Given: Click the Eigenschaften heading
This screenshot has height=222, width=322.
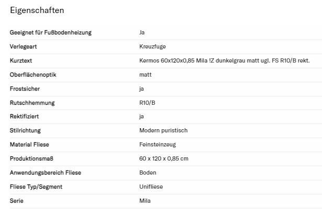Looking at the screenshot, I should pyautogui.click(x=37, y=10).
